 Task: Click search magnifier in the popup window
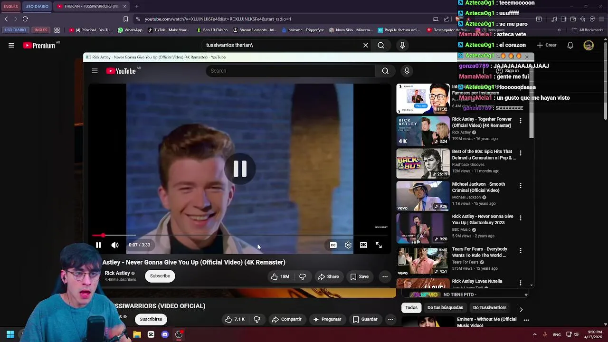385,71
